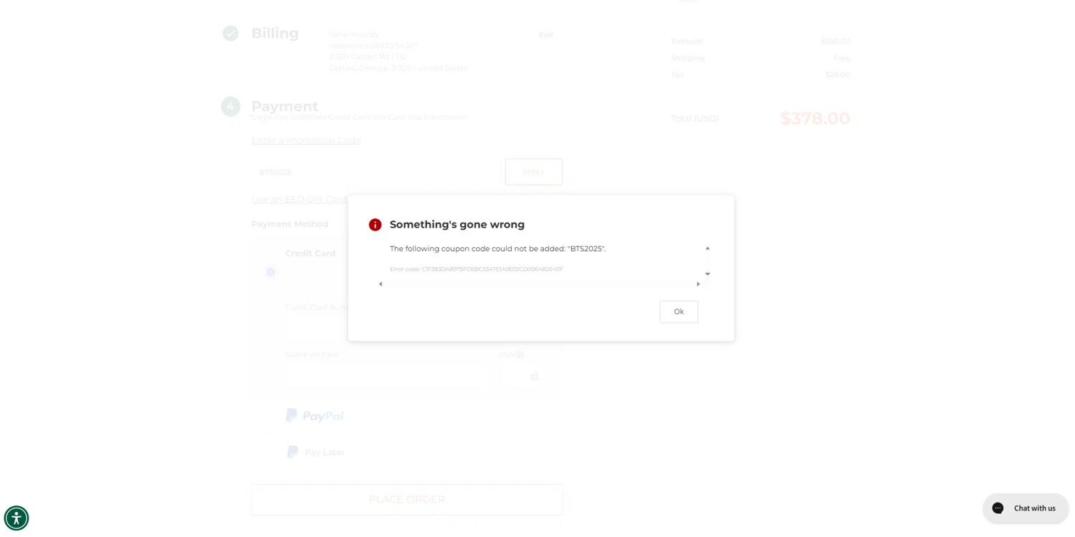Click the APPLY promotion code button
Viewport: 1075px width, 537px height.
534,172
